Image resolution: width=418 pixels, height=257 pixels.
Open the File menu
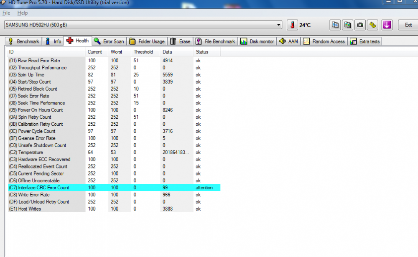tap(6, 13)
